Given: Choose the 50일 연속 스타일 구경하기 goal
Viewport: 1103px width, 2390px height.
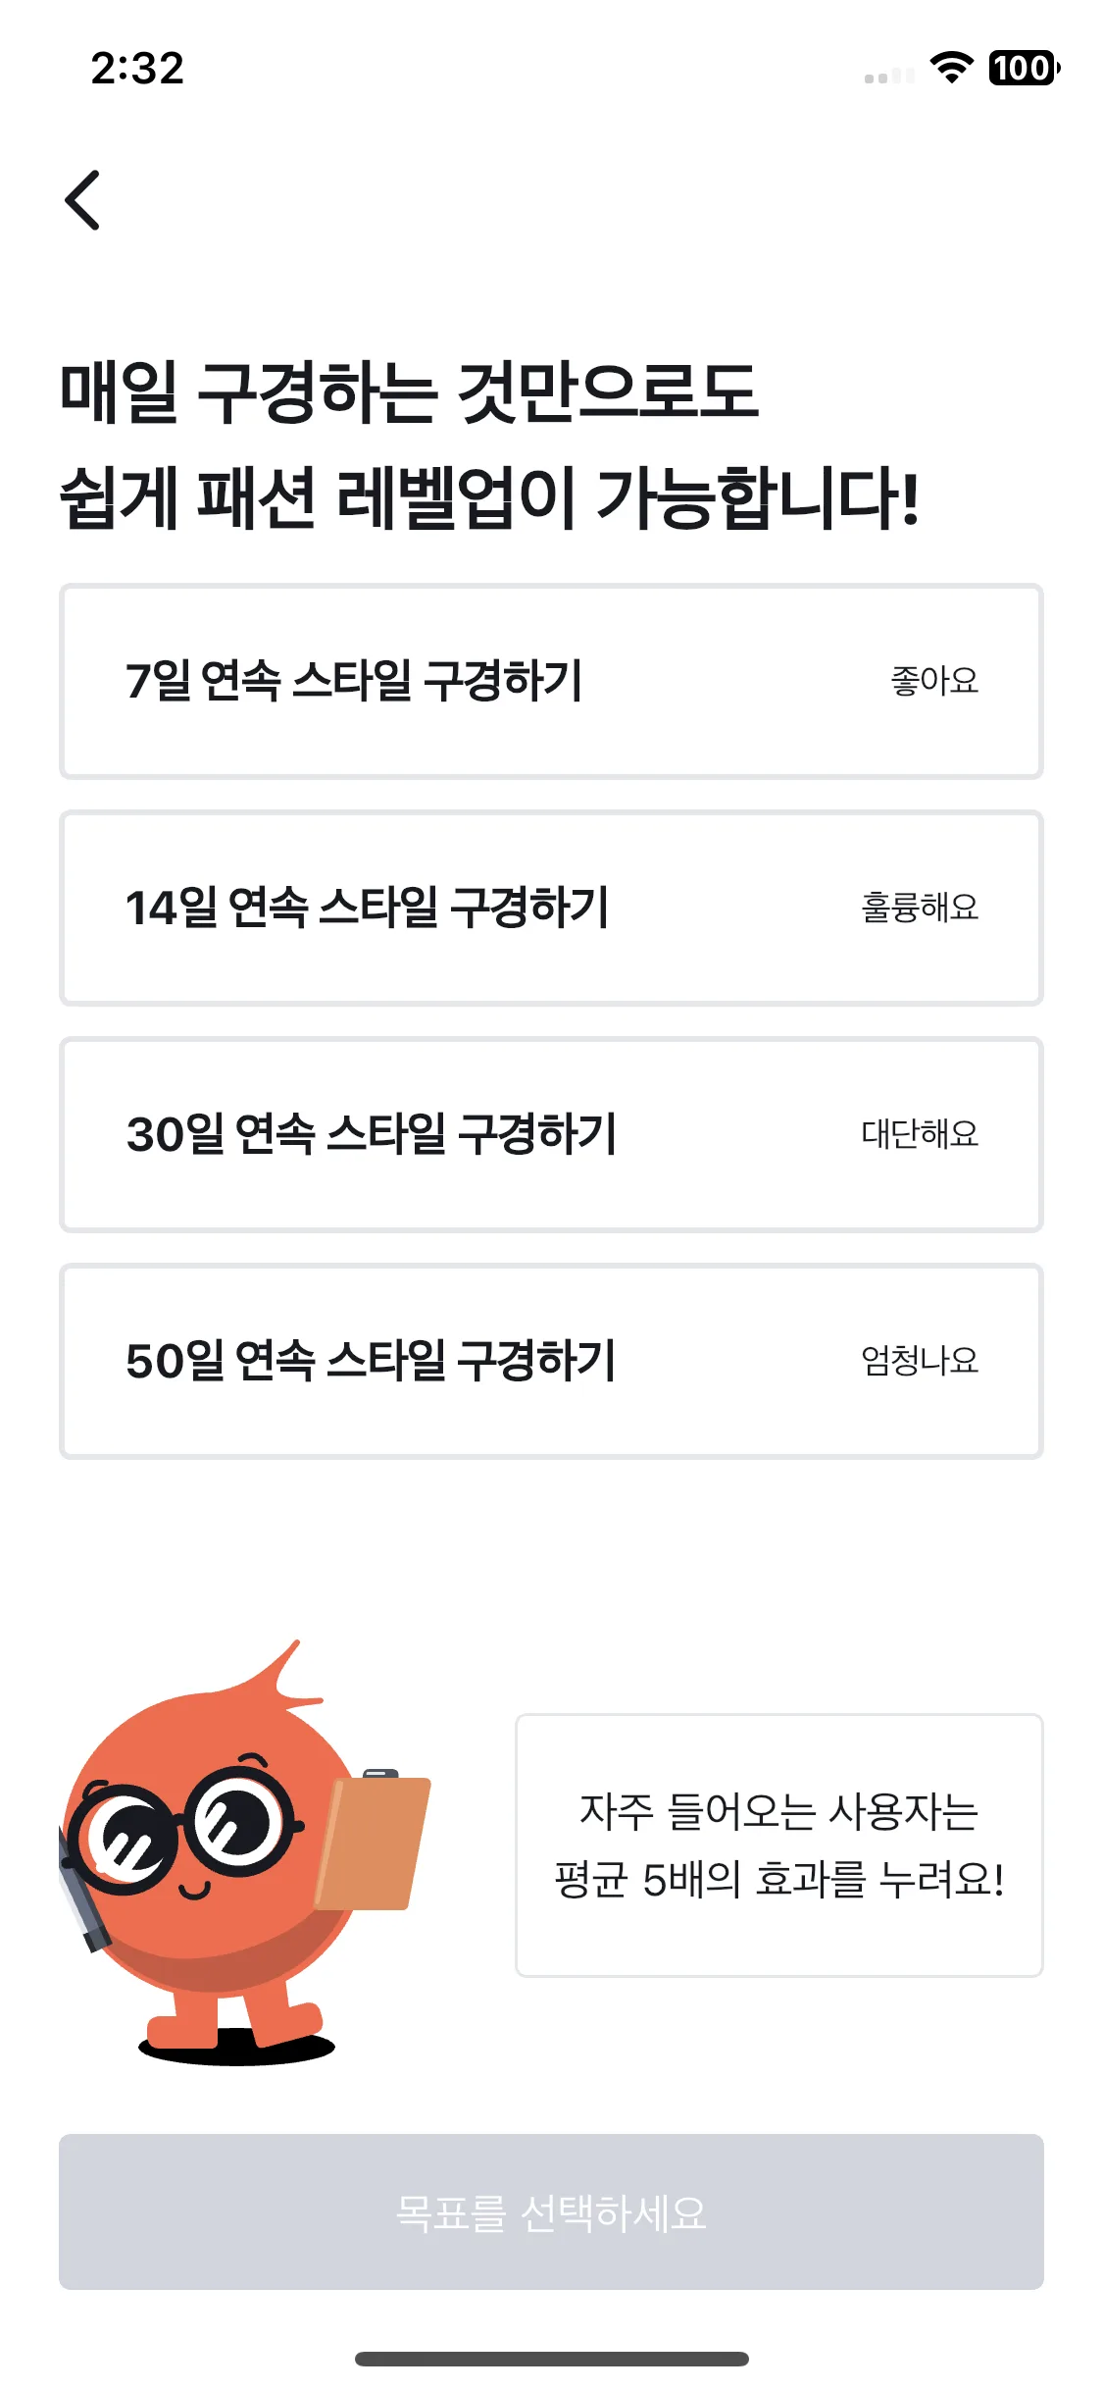Looking at the screenshot, I should [551, 1361].
